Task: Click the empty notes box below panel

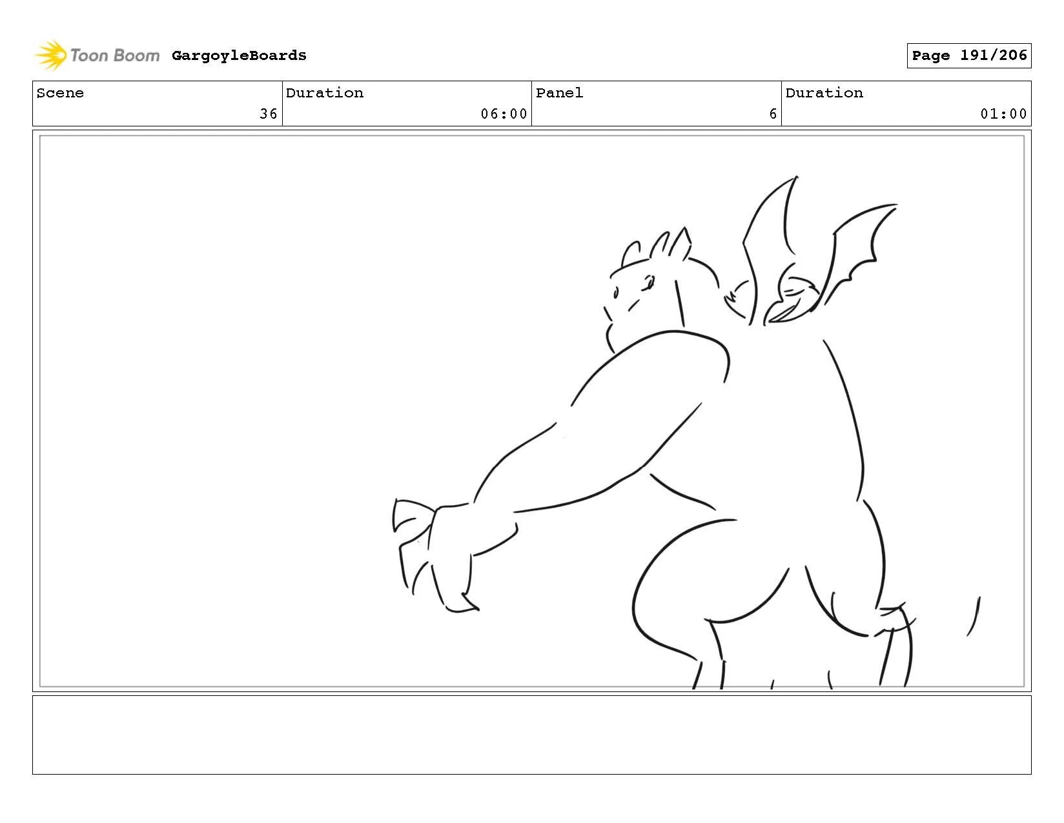Action: click(531, 735)
